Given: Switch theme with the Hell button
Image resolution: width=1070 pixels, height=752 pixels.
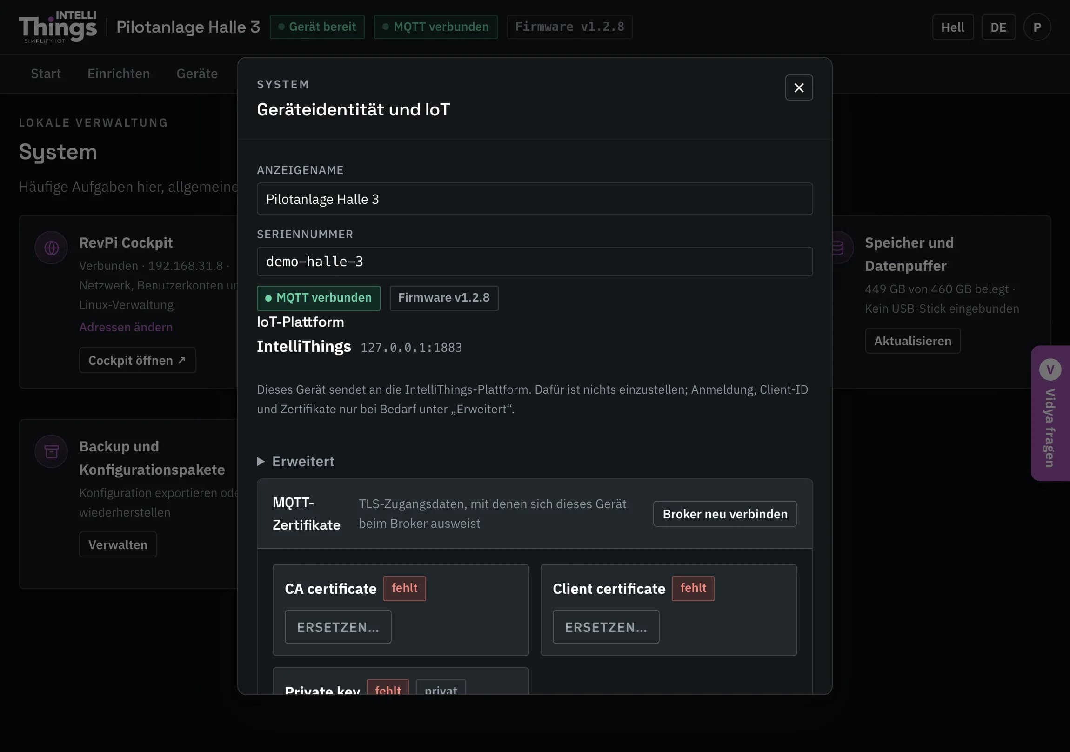Looking at the screenshot, I should (953, 27).
